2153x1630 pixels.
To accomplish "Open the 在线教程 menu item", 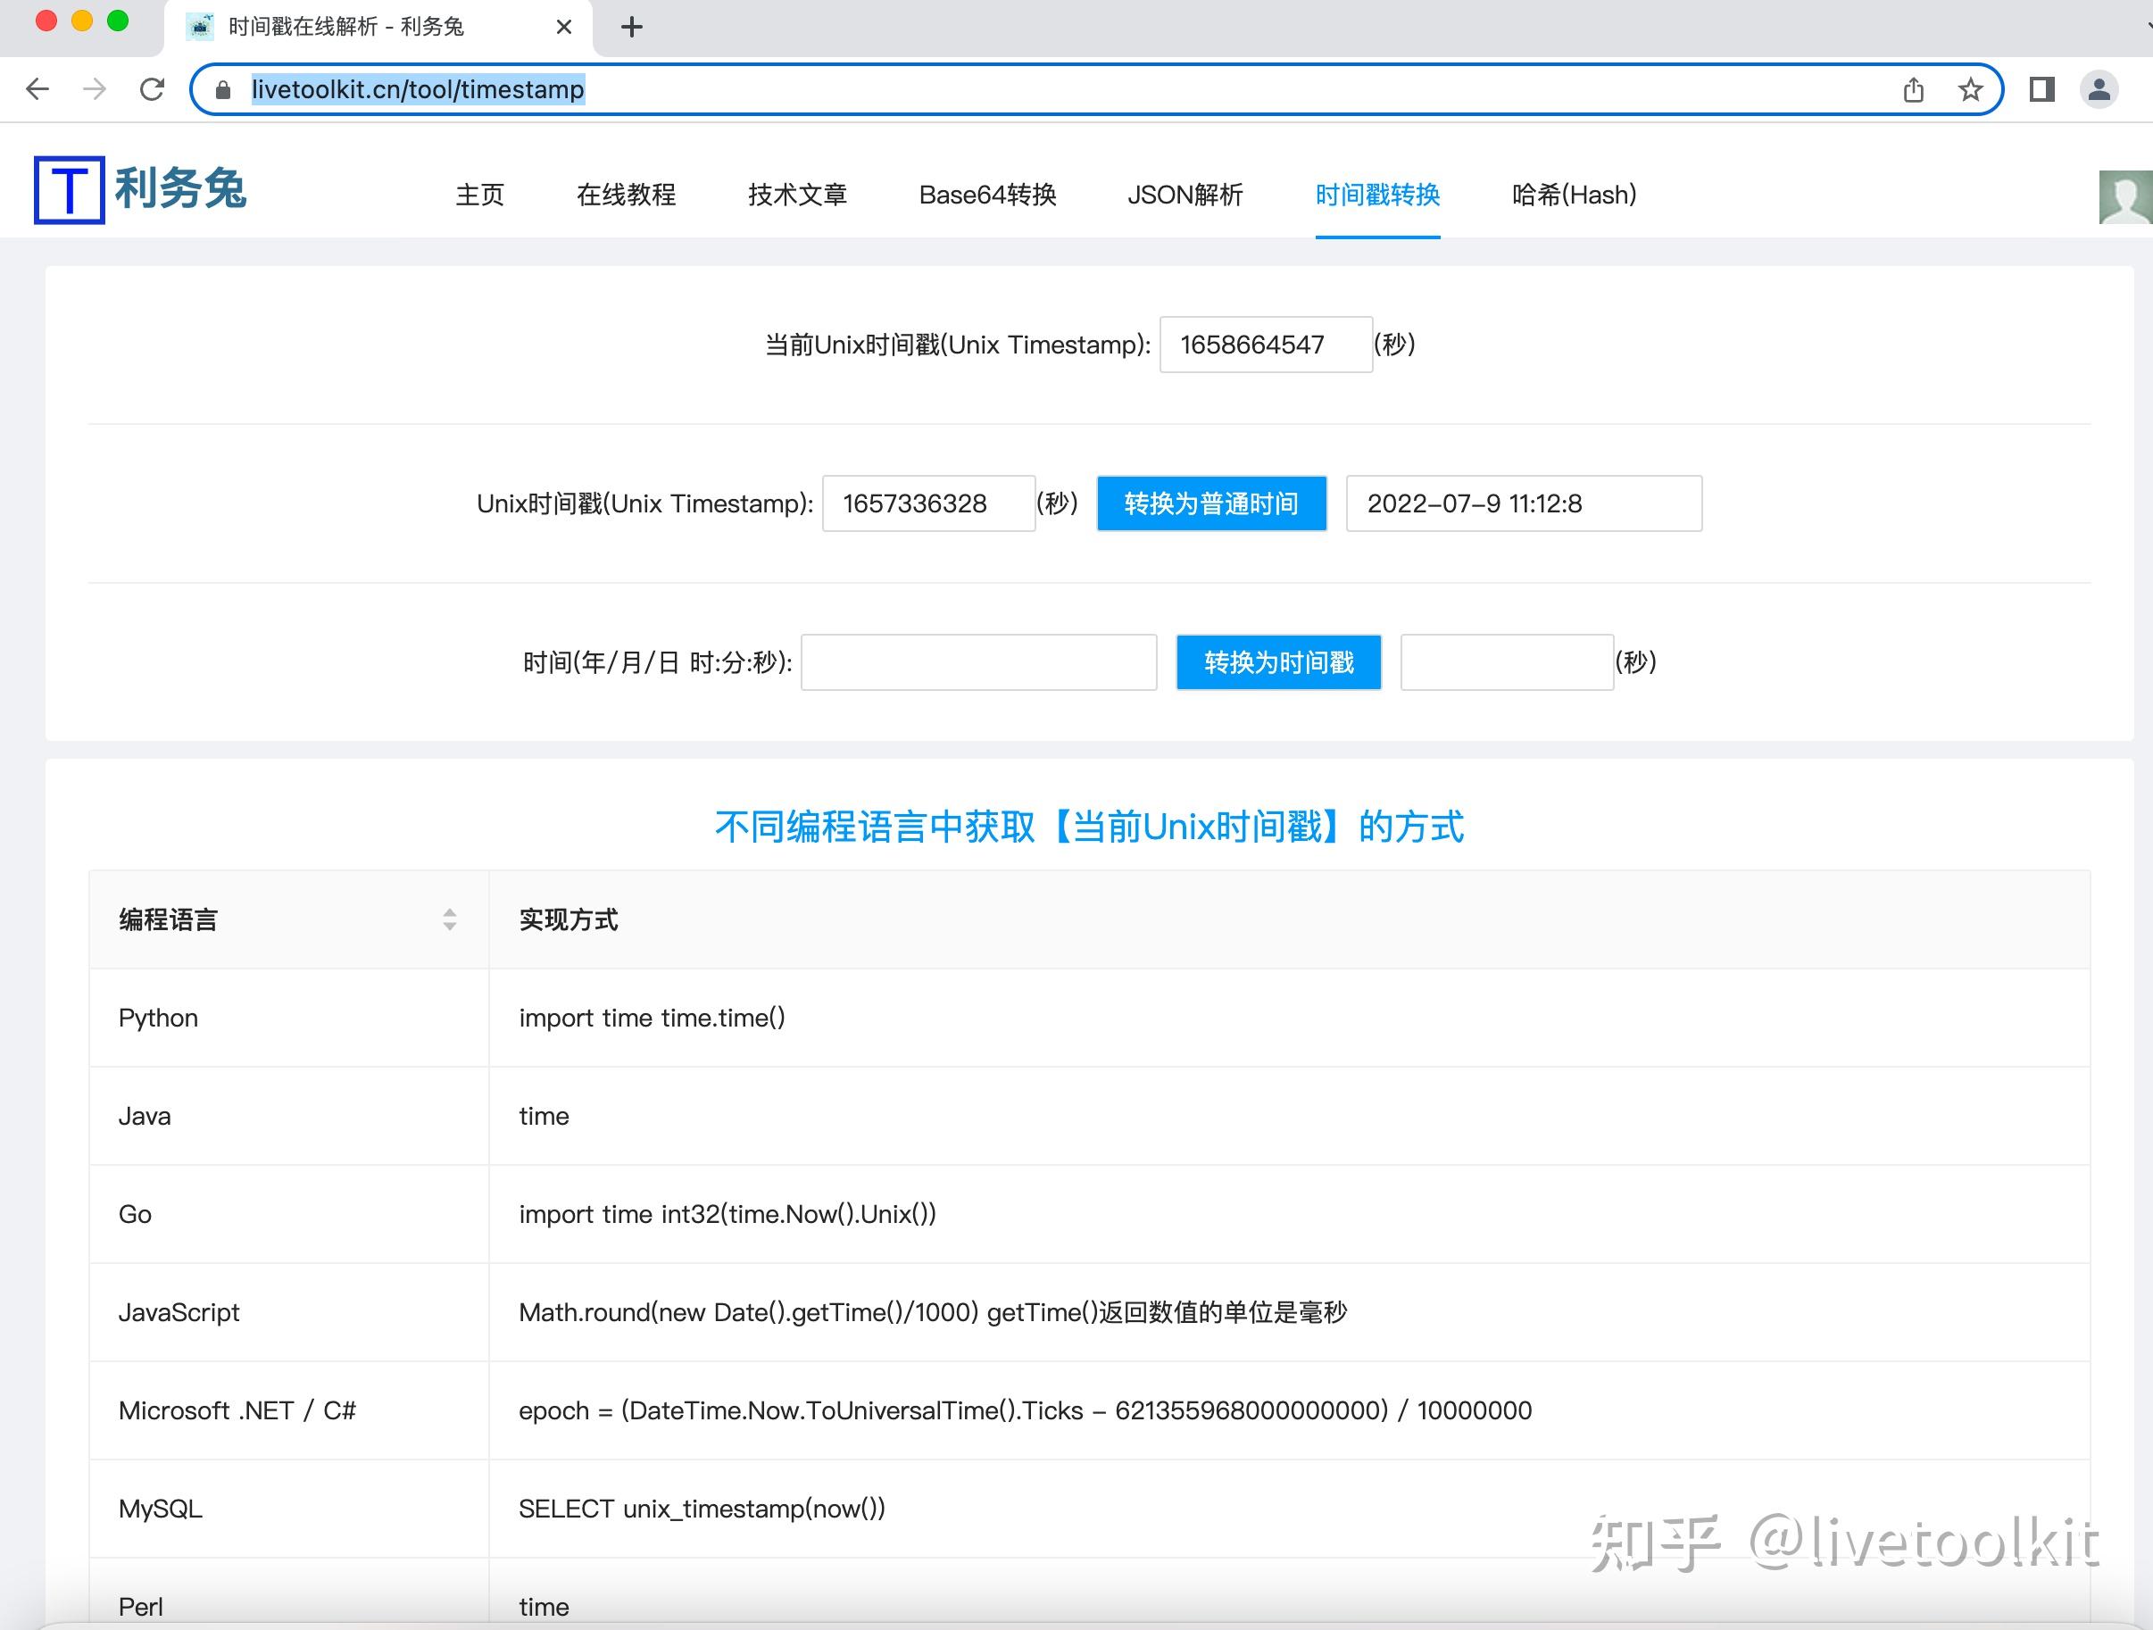I will 626,195.
